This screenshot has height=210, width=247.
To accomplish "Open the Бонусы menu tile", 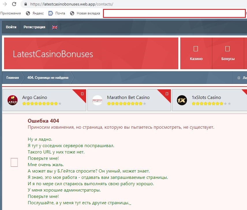I will tap(228, 53).
